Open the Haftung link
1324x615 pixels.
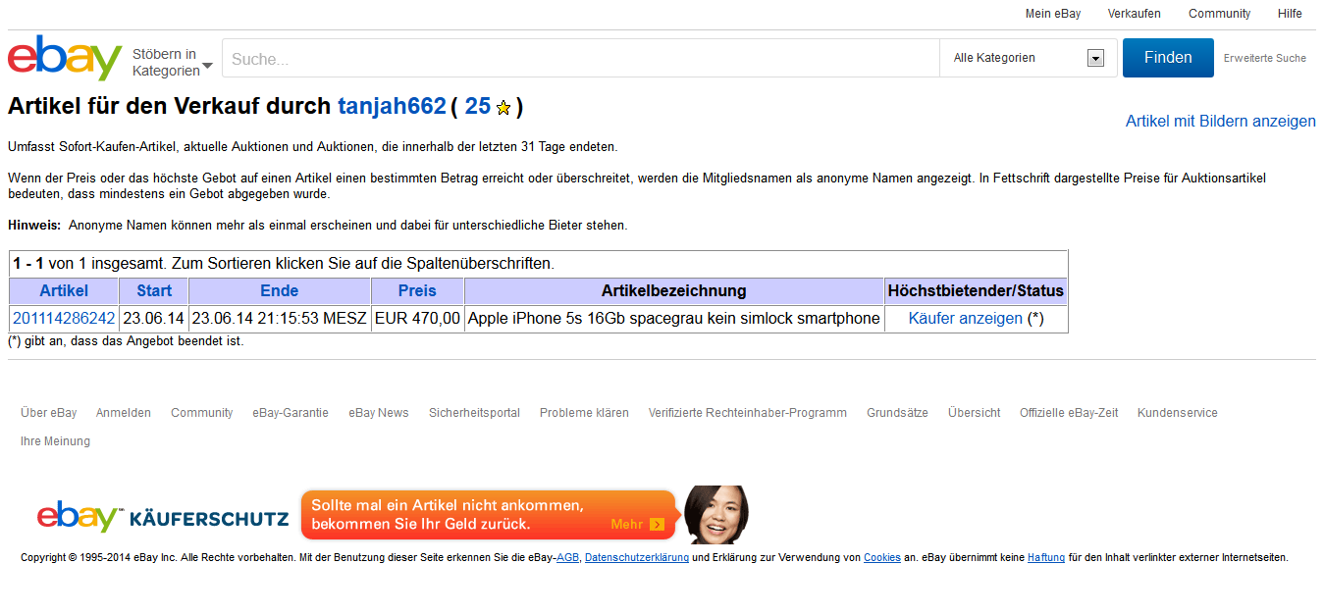1046,558
